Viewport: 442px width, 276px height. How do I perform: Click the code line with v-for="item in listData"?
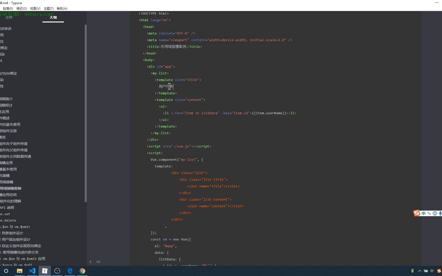229,113
